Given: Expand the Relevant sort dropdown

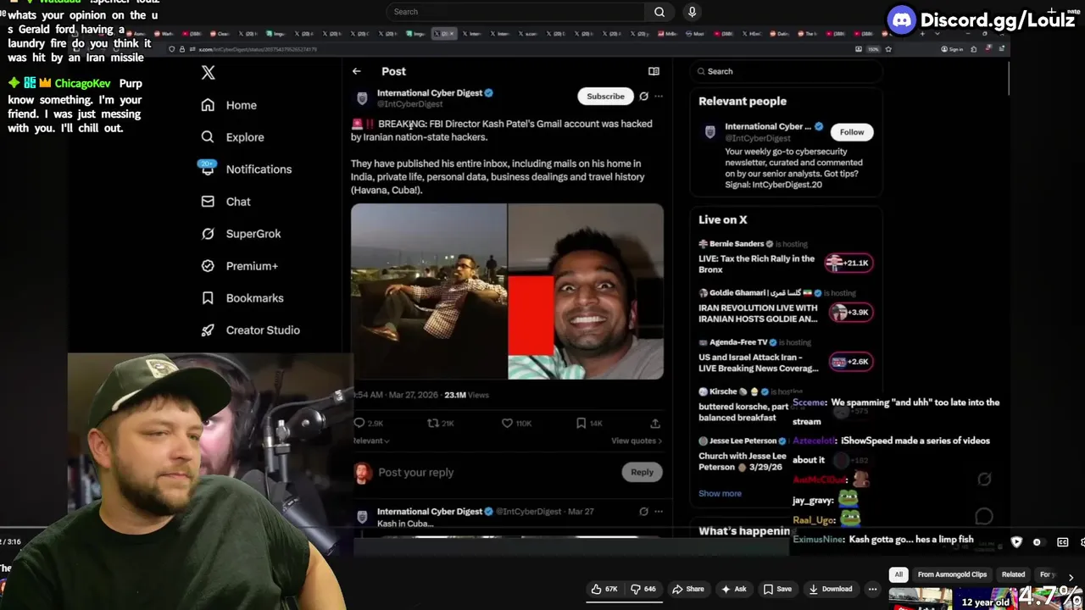Looking at the screenshot, I should pyautogui.click(x=371, y=441).
